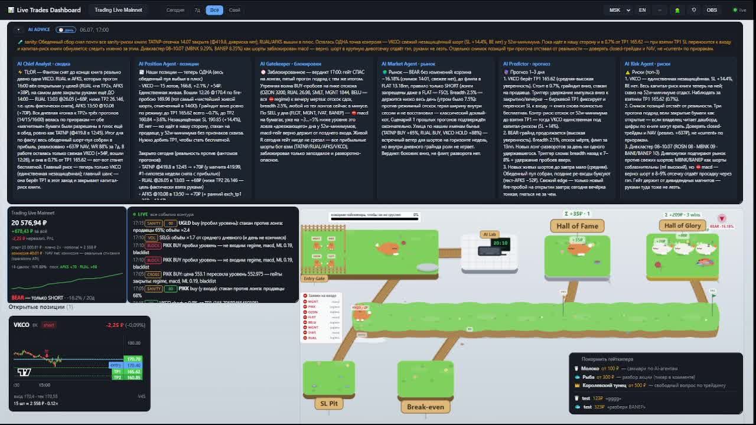This screenshot has width=756, height=425.
Task: Open the Trading Live Mainnet selector
Action: [x=118, y=10]
